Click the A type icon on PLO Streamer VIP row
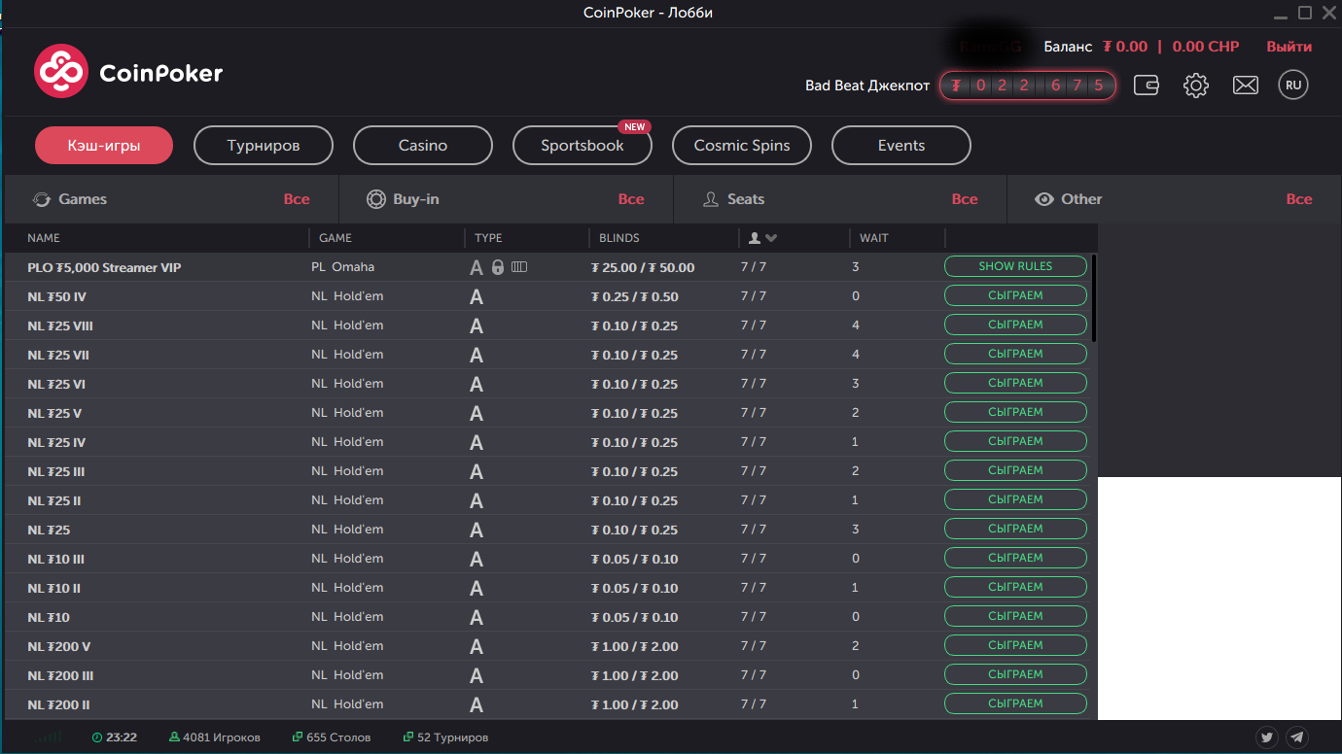This screenshot has width=1342, height=754. tap(477, 268)
